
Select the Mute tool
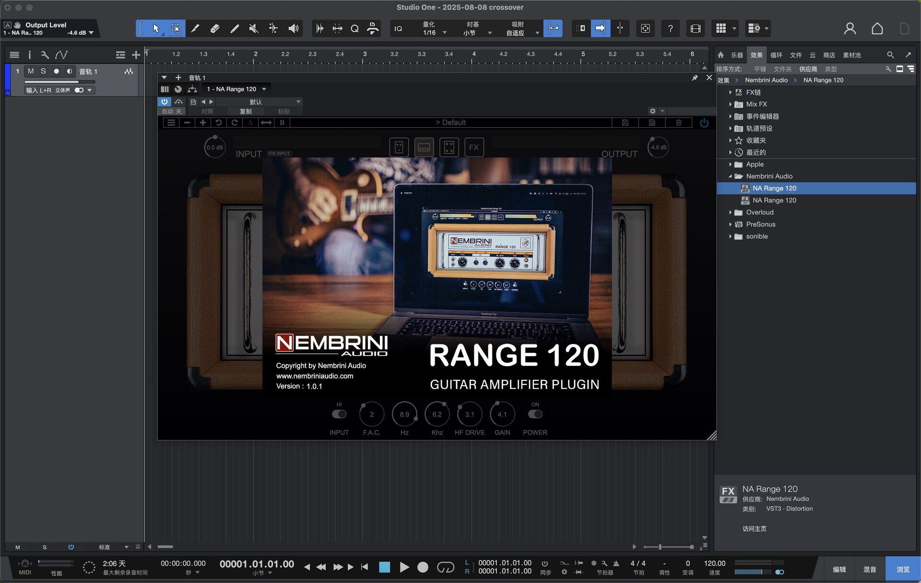click(254, 29)
